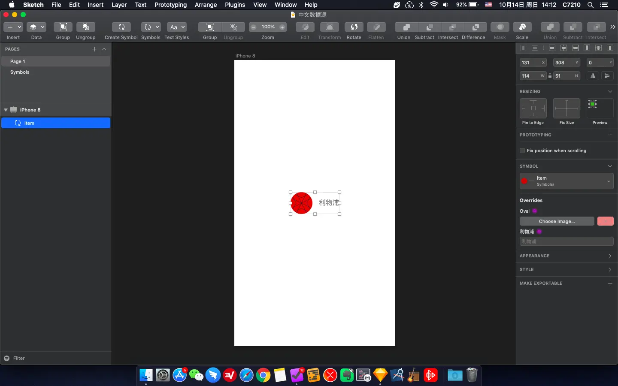Click the purple data icon beside Oval
This screenshot has height=386, width=618.
pos(535,211)
